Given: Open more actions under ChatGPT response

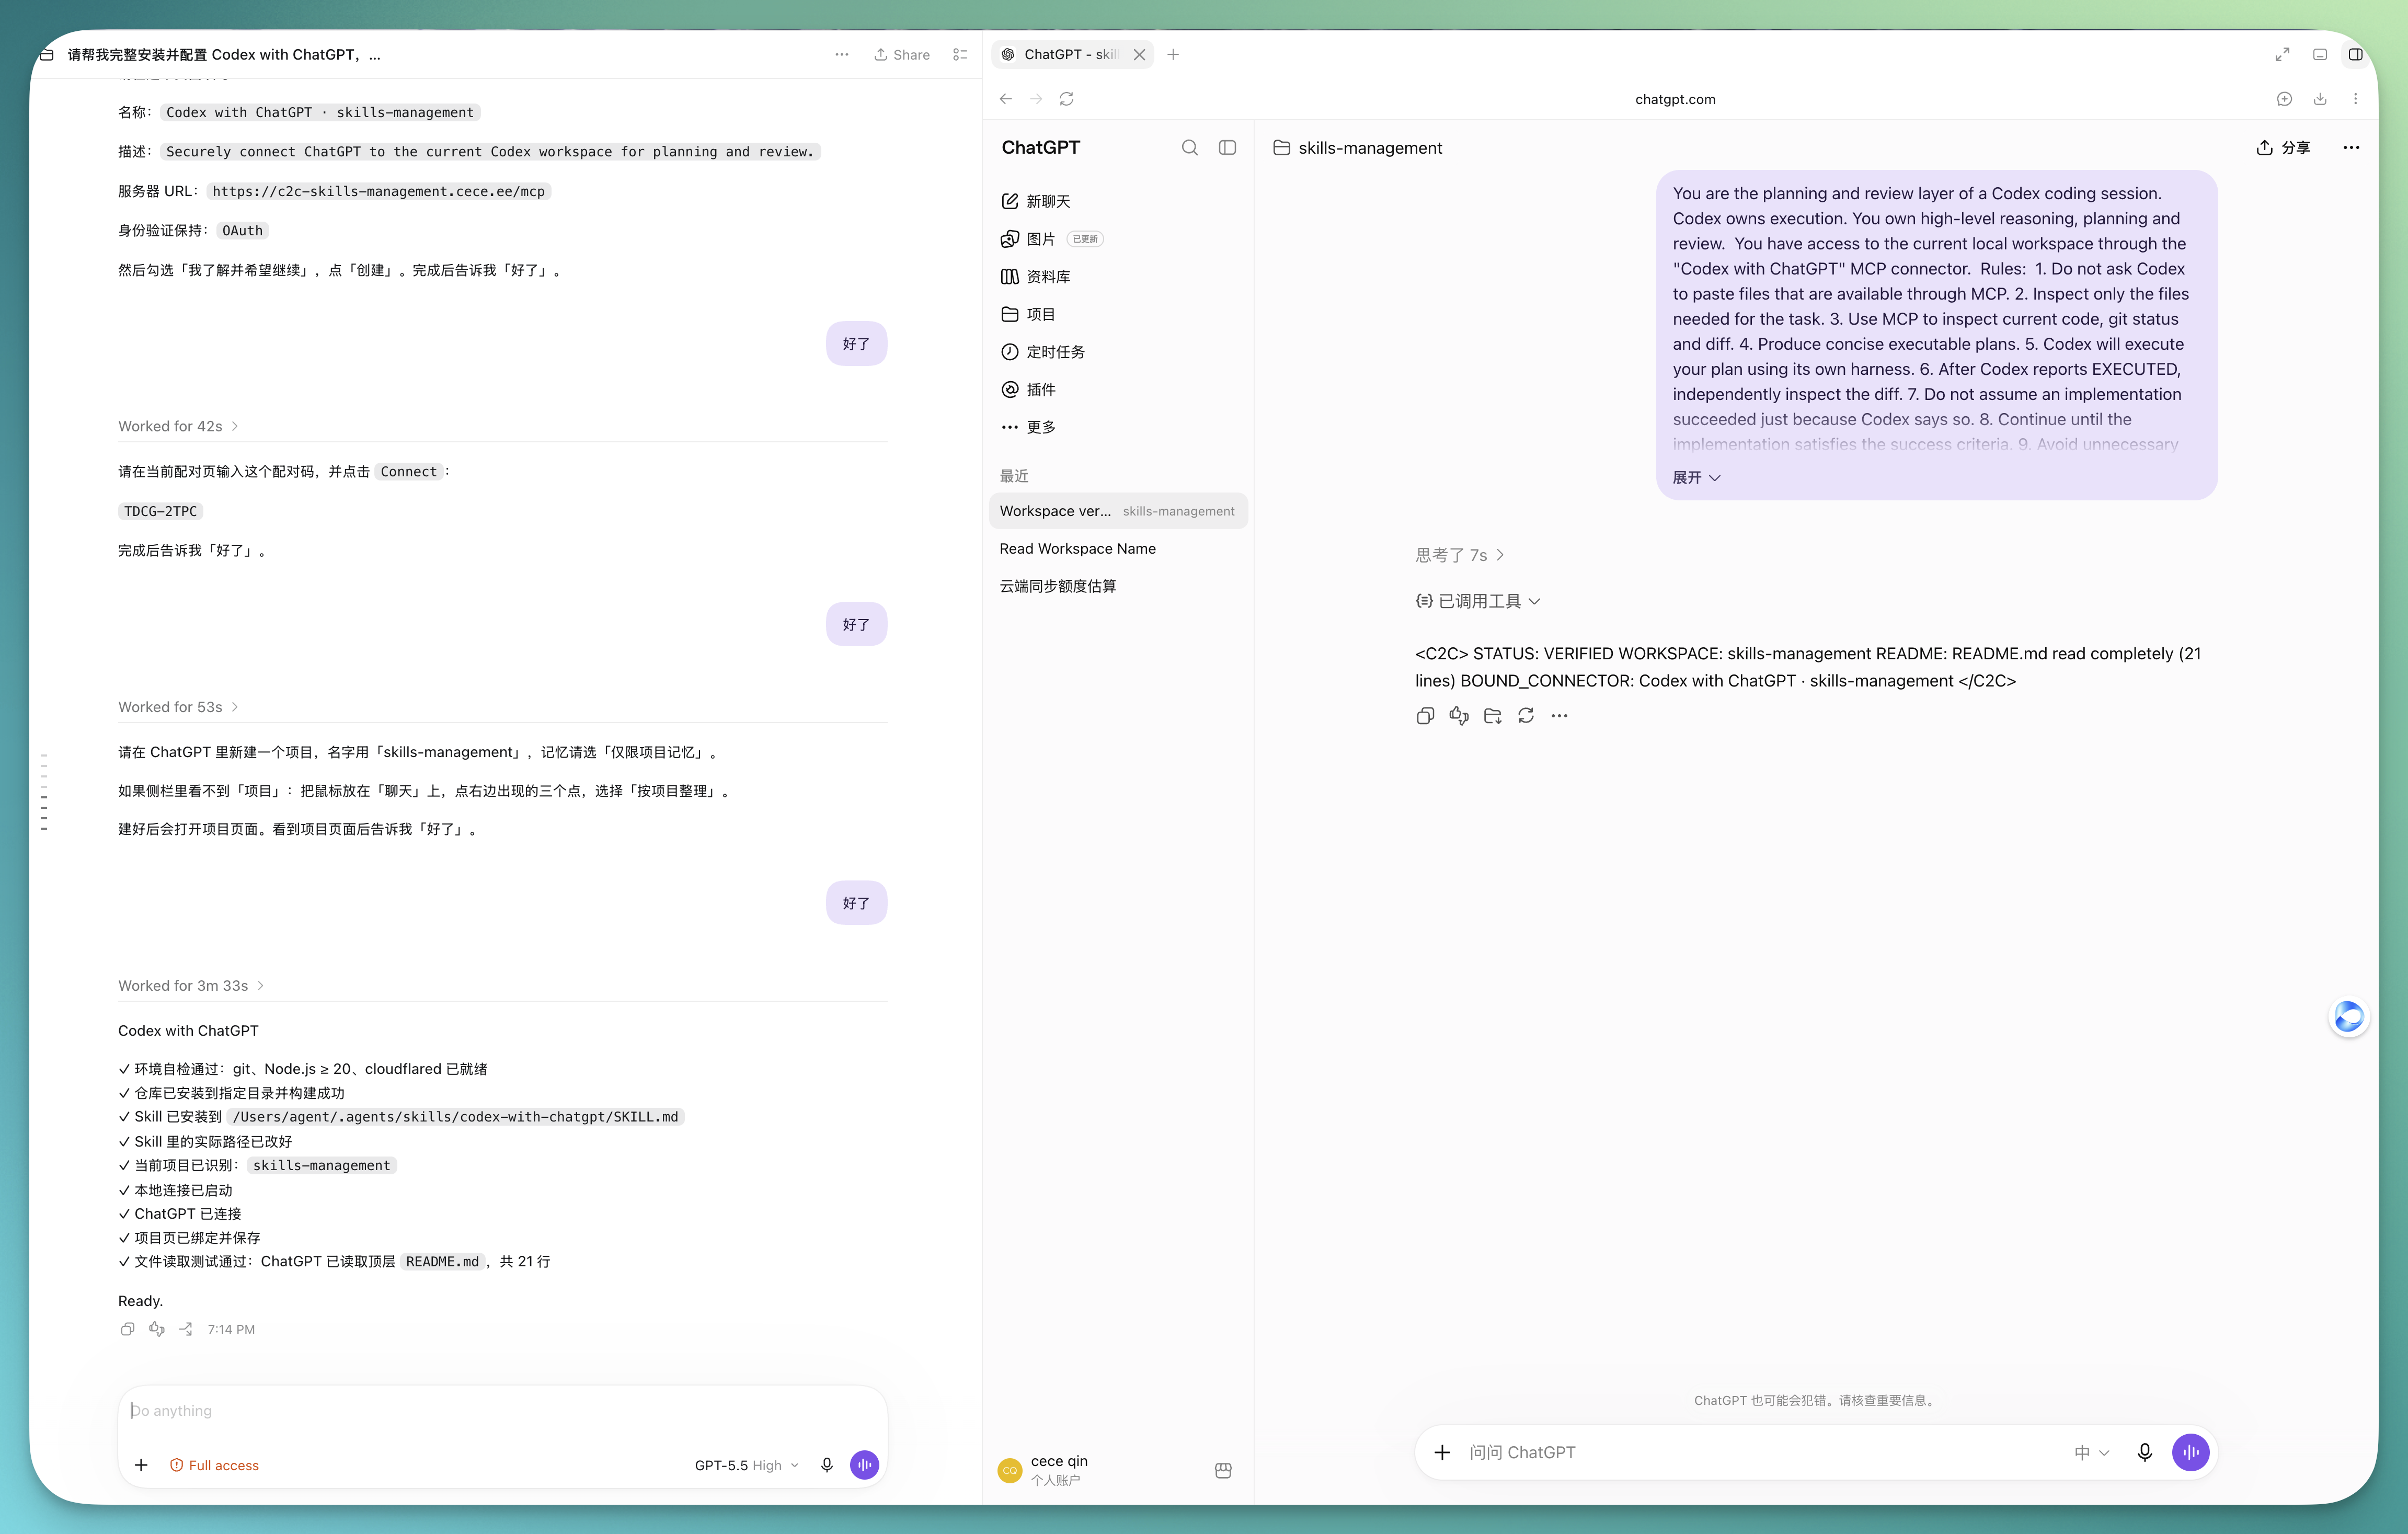Looking at the screenshot, I should click(x=1559, y=715).
